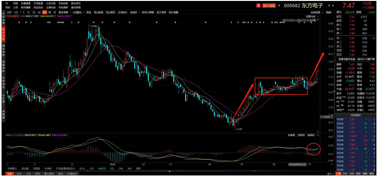Click the red 通 badge icon

pyautogui.click(x=258, y=6)
